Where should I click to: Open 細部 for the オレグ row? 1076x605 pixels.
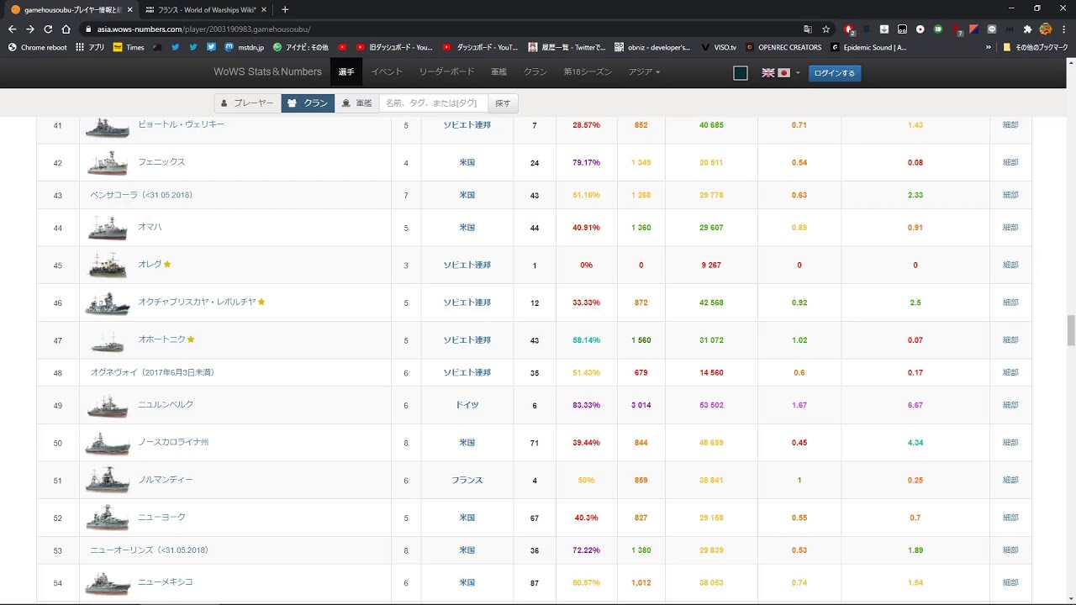[x=1010, y=265]
